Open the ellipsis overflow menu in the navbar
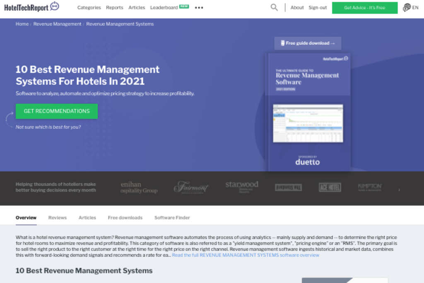The height and width of the screenshot is (283, 424). pyautogui.click(x=199, y=7)
